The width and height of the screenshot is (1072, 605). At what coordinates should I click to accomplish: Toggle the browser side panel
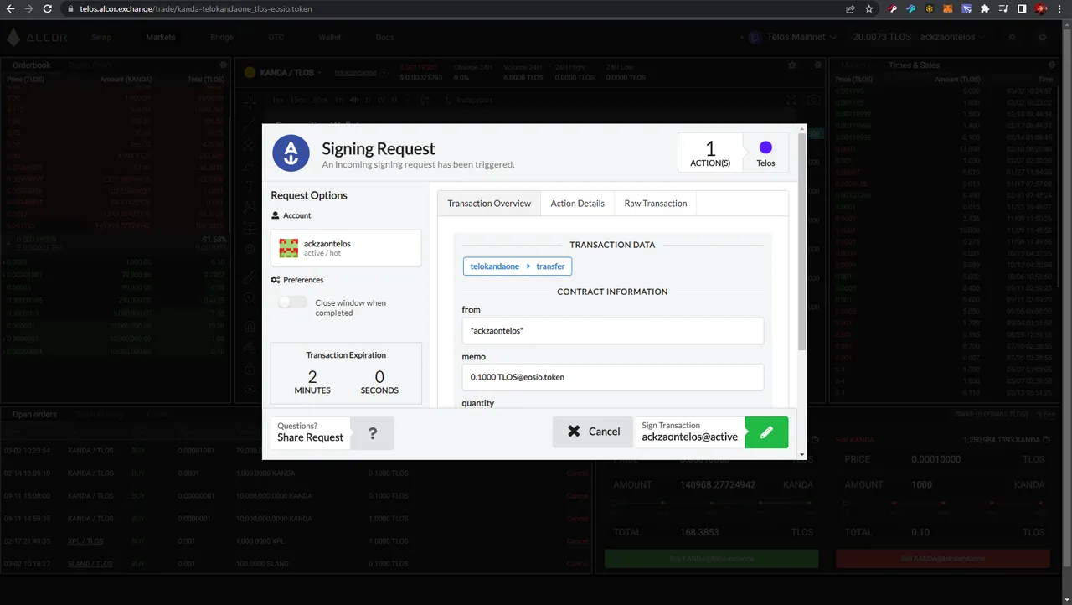pos(1022,9)
